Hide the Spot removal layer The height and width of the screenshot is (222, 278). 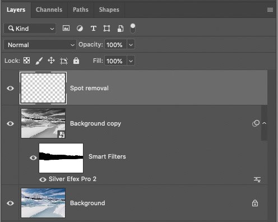click(x=10, y=88)
